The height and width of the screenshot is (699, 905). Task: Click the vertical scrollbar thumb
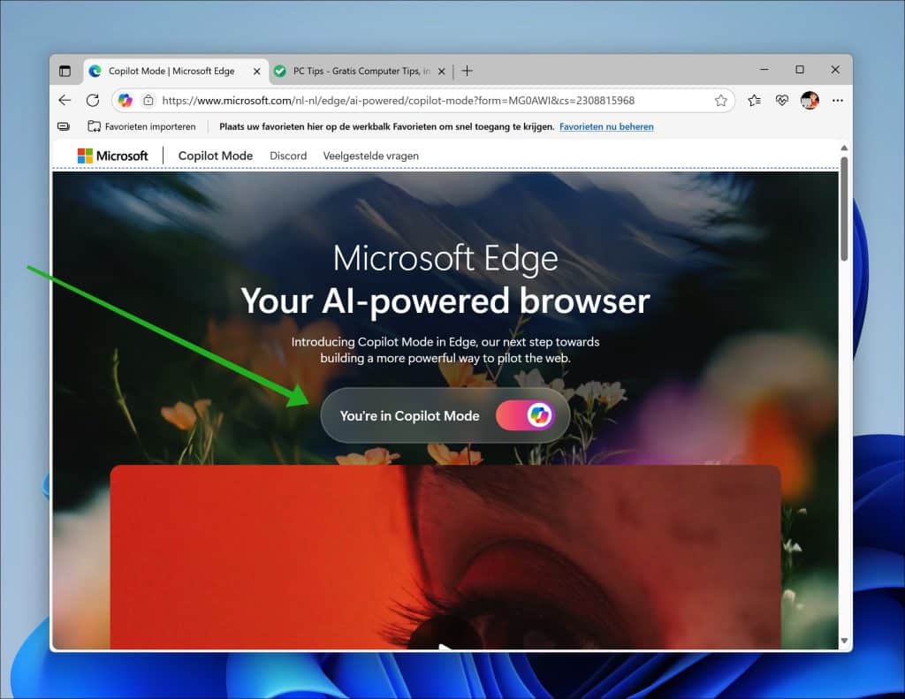pyautogui.click(x=844, y=209)
